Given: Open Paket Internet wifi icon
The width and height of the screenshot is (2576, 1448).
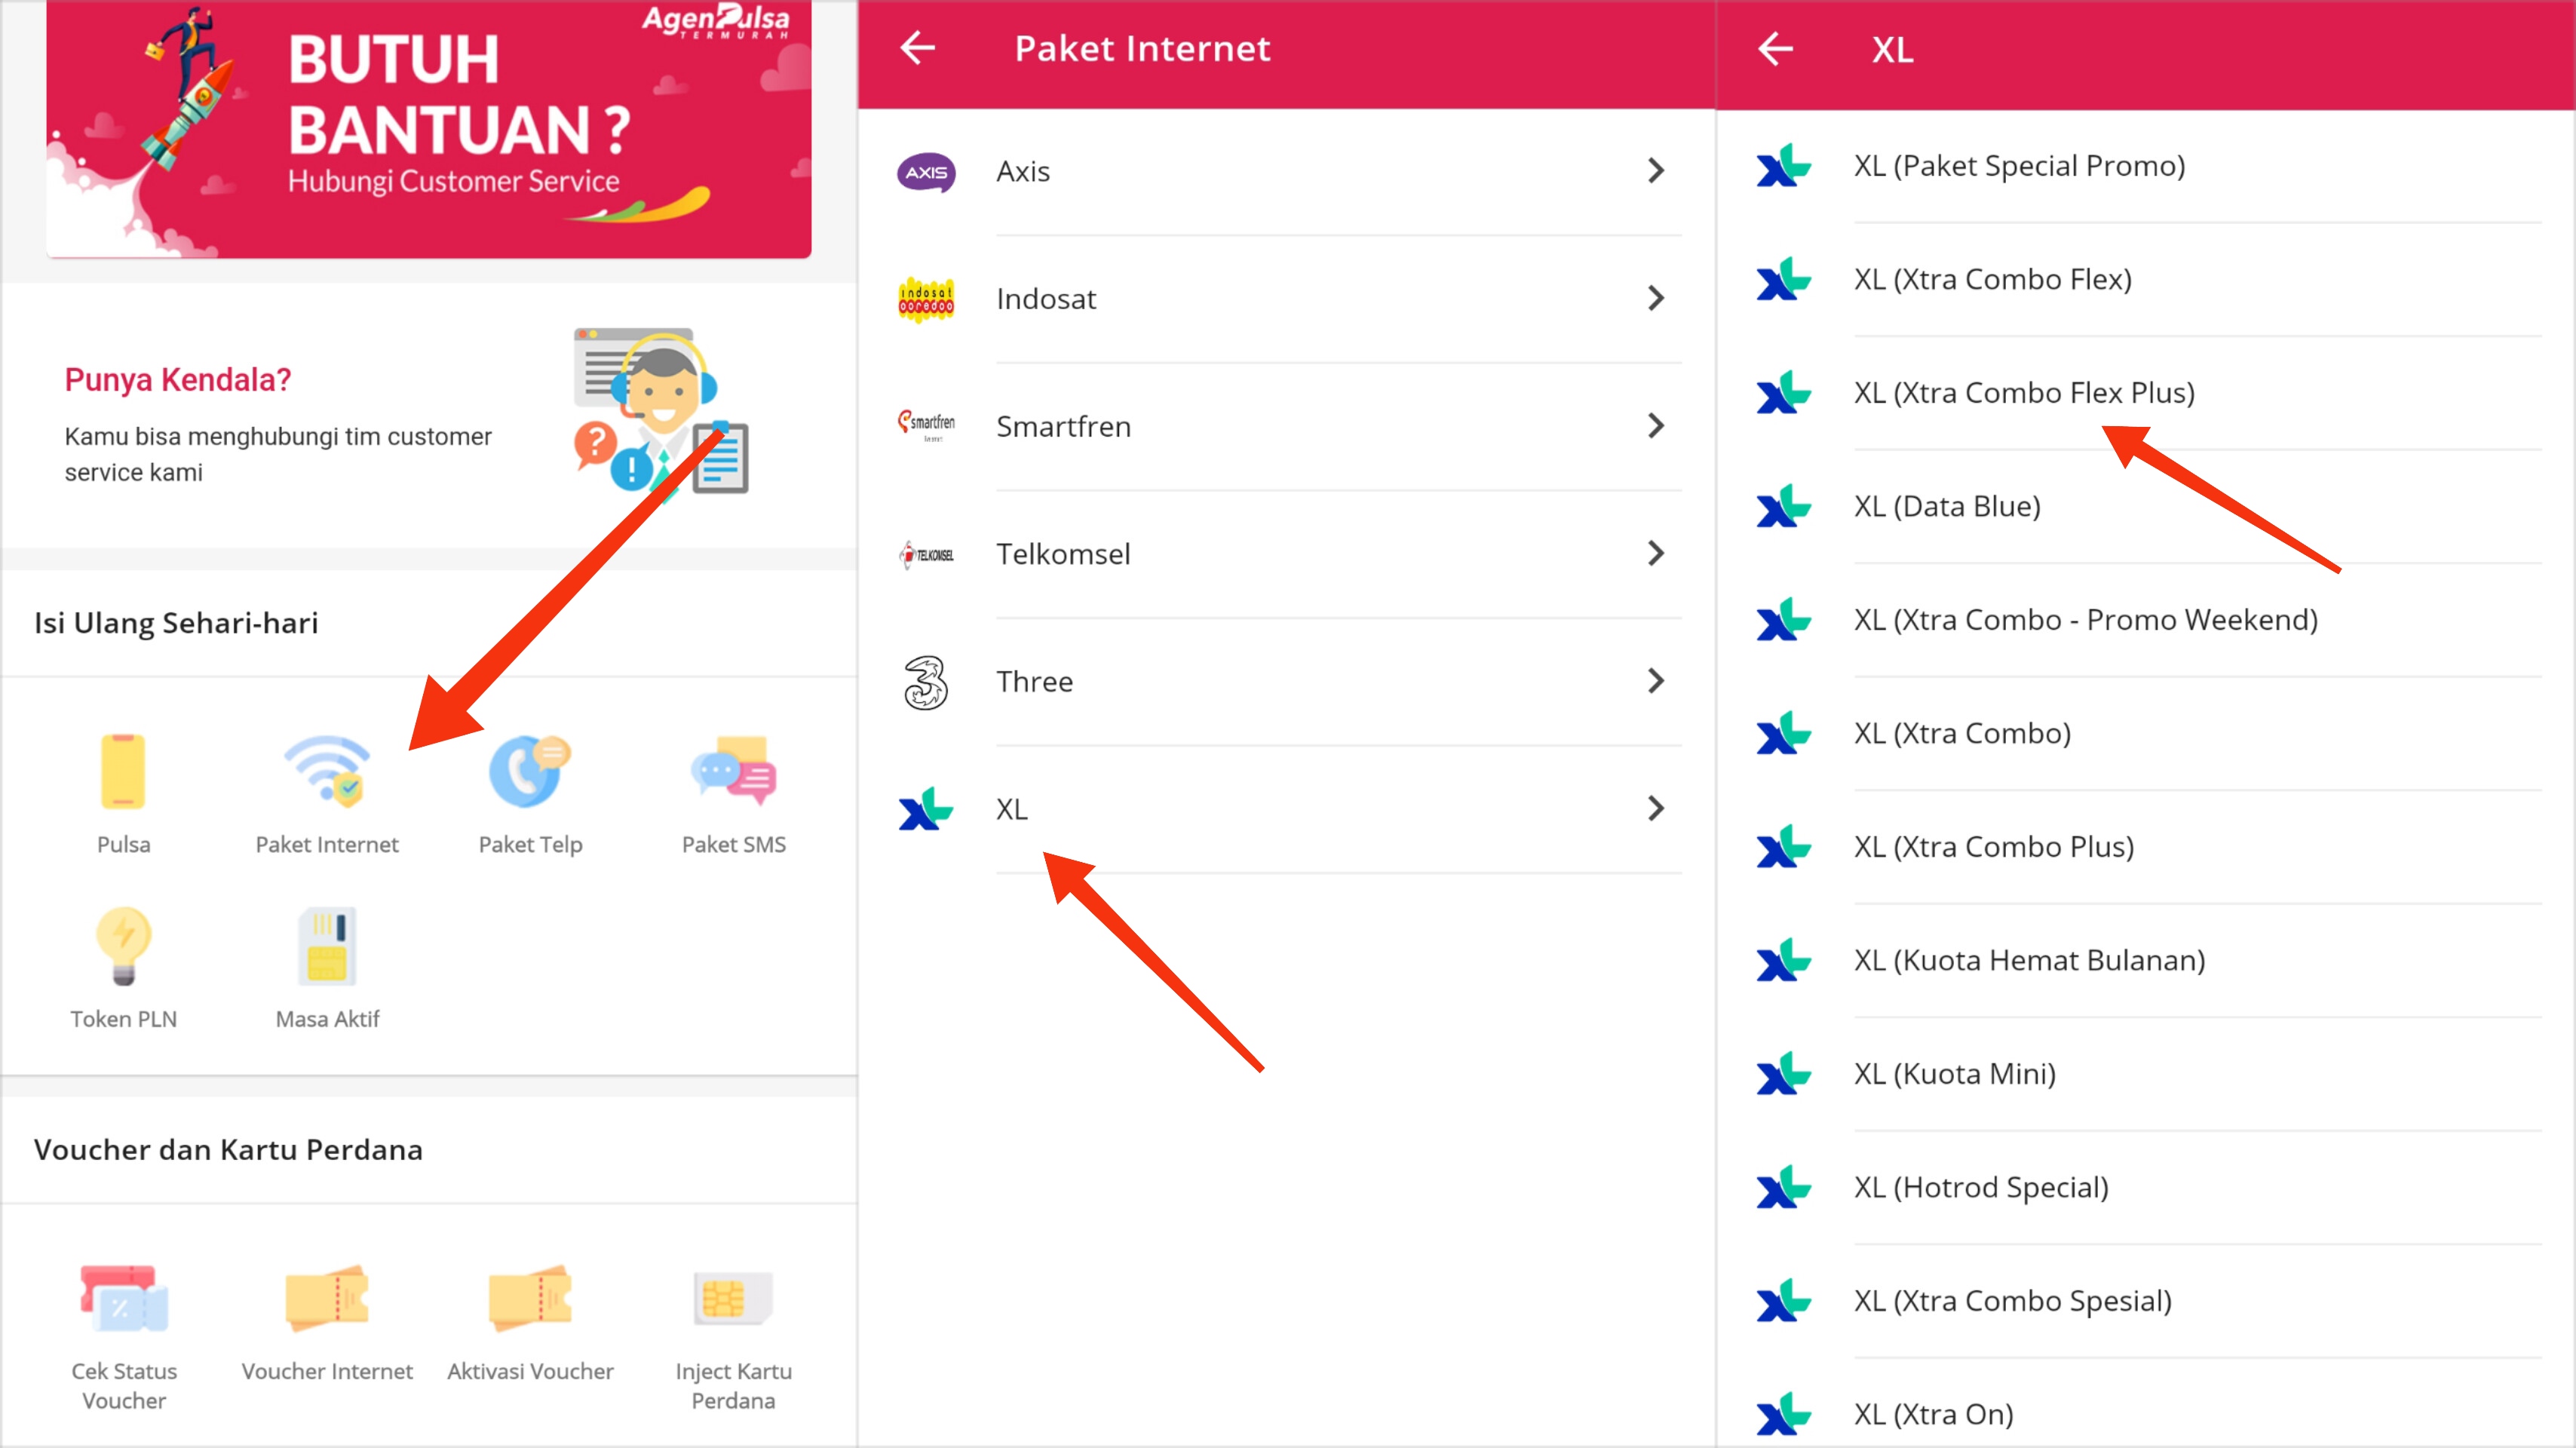Looking at the screenshot, I should (327, 771).
